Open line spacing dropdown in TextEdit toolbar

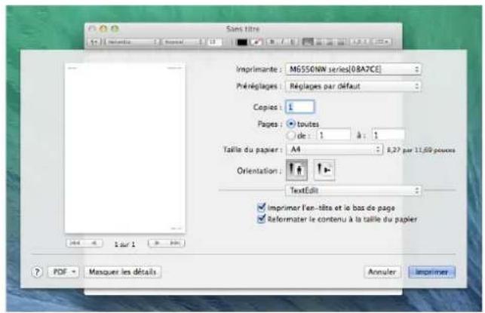[x=360, y=41]
